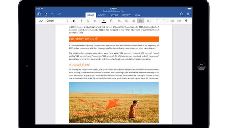Click the Redo arrow
The height and width of the screenshot is (128, 228).
click(x=59, y=14)
